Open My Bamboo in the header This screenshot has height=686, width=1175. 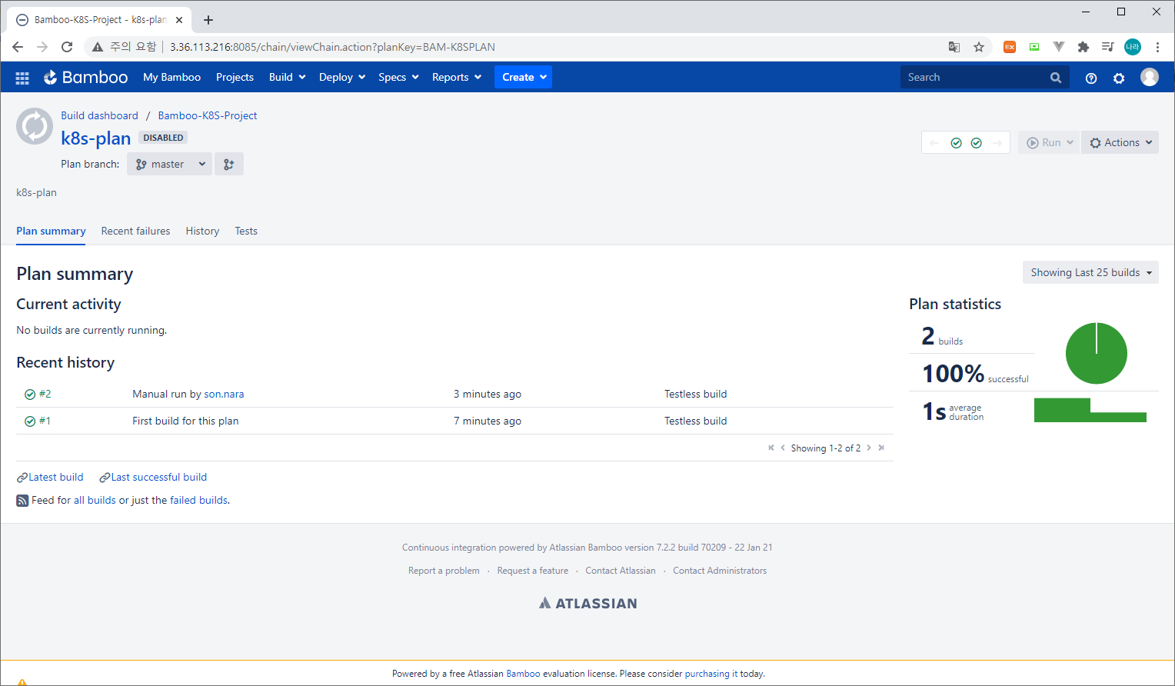(x=171, y=77)
